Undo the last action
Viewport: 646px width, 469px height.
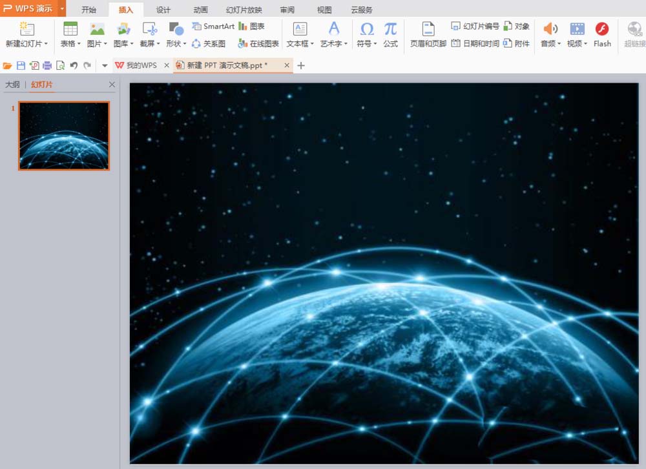click(x=74, y=65)
